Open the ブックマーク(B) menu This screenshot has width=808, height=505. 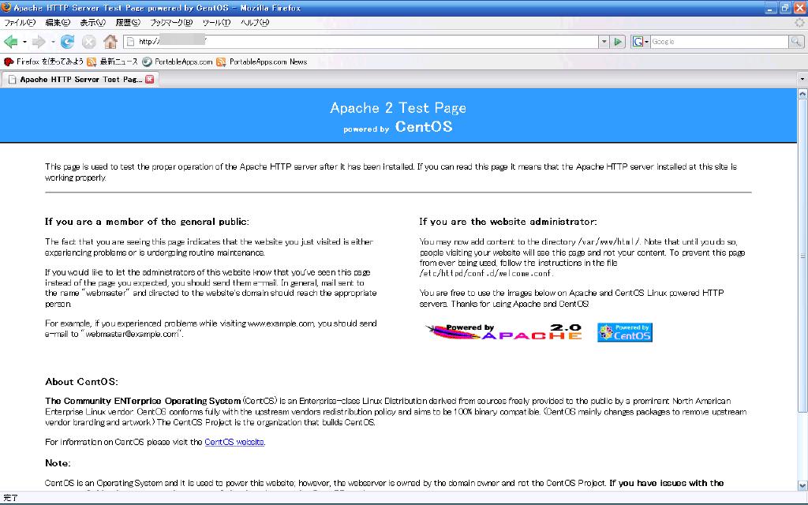(171, 23)
